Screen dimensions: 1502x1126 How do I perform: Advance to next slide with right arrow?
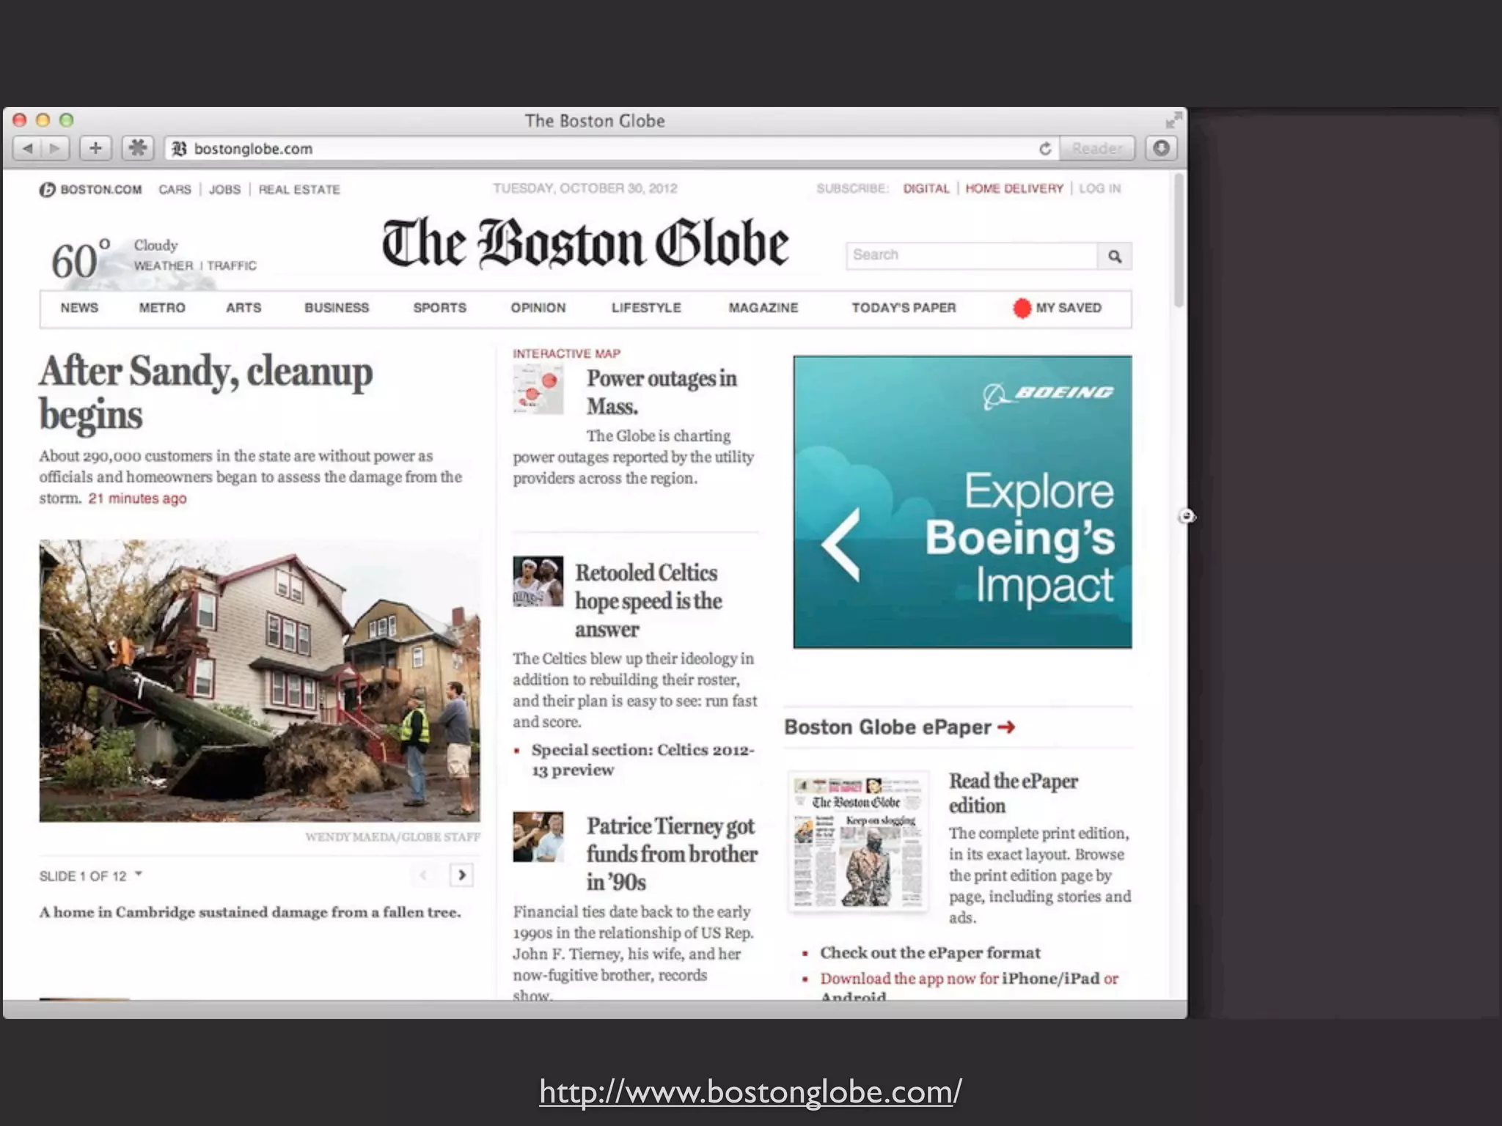pos(461,875)
